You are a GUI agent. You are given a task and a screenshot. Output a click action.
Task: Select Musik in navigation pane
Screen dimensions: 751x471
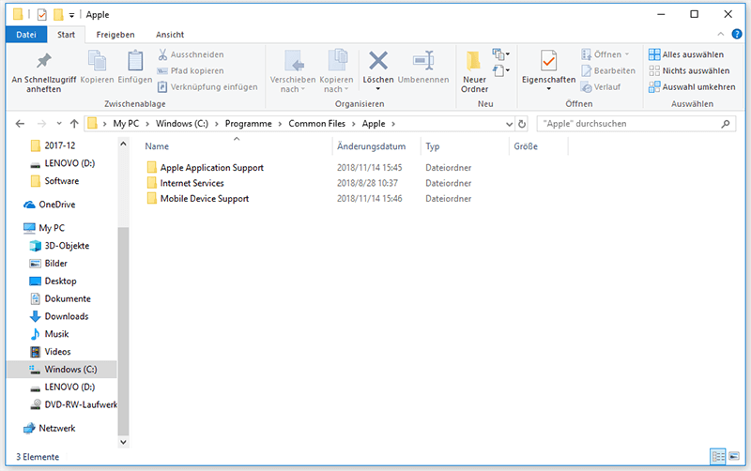[50, 334]
